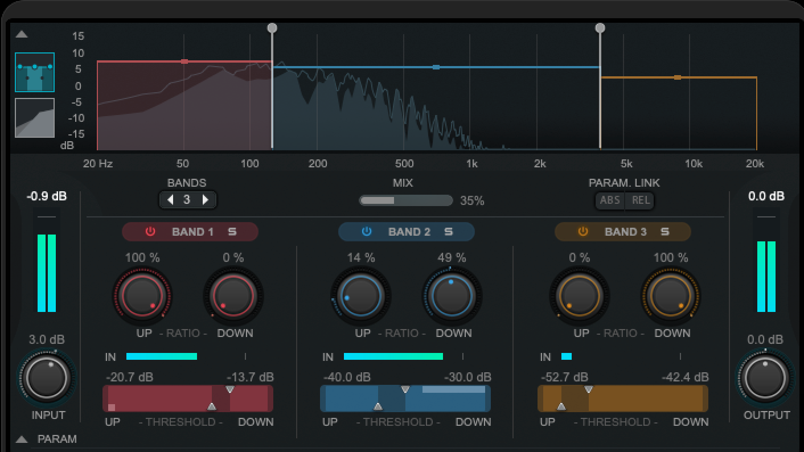Click the Band 1 UP ratio knob
The height and width of the screenshot is (452, 804).
click(x=142, y=295)
